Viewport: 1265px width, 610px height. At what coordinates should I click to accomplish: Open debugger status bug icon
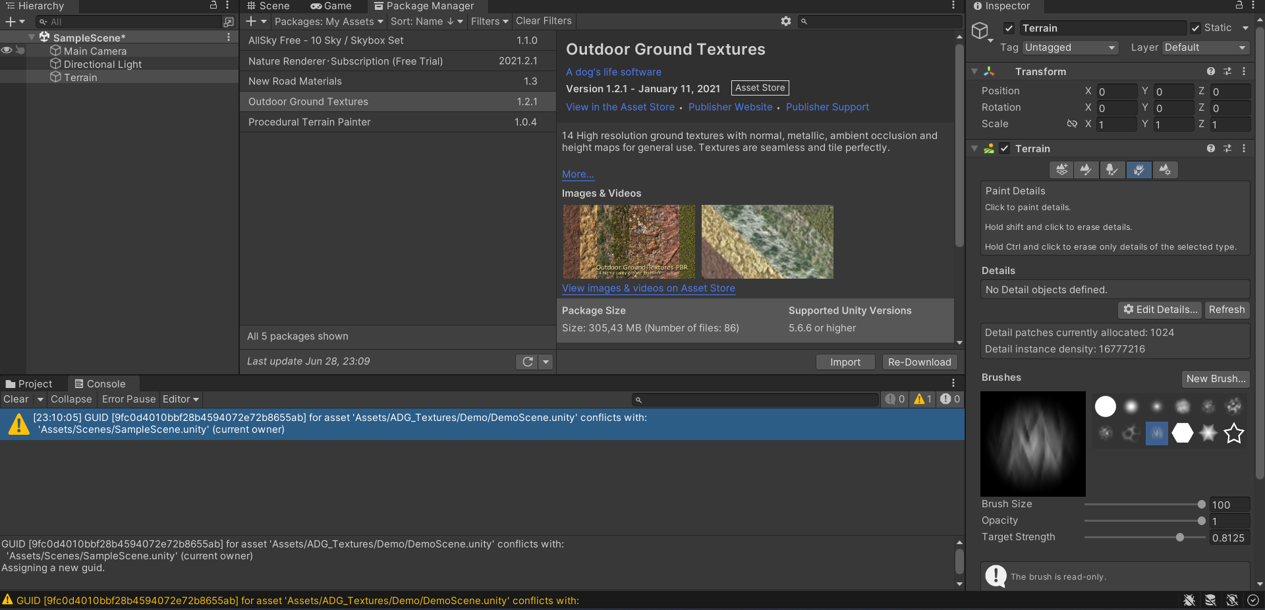click(x=1189, y=600)
